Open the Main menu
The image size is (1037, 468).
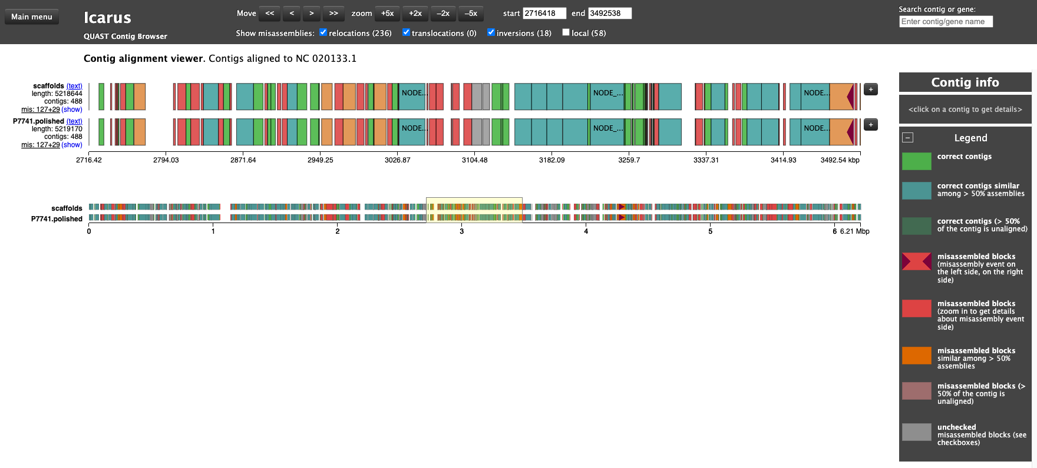point(32,17)
